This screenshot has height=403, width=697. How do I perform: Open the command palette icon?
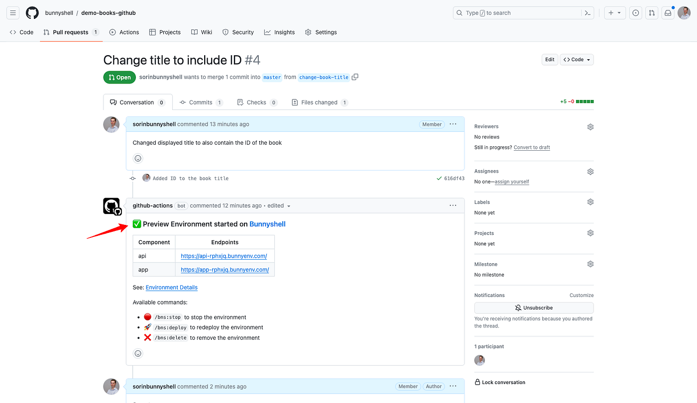coord(587,13)
